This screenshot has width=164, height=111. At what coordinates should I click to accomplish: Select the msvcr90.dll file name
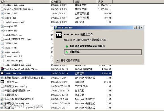pos(11,30)
